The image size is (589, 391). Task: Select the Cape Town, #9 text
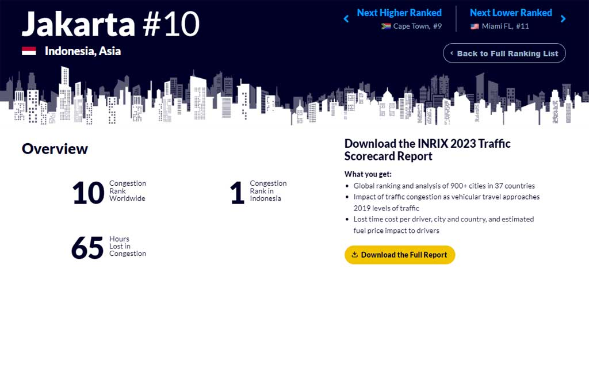click(x=418, y=26)
